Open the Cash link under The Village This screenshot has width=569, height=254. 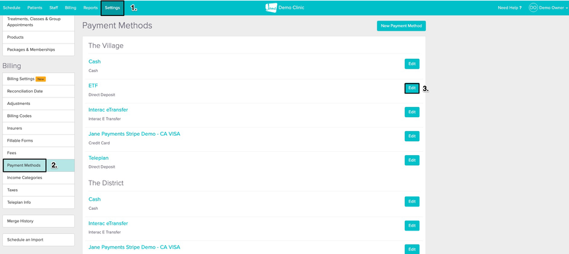click(94, 61)
